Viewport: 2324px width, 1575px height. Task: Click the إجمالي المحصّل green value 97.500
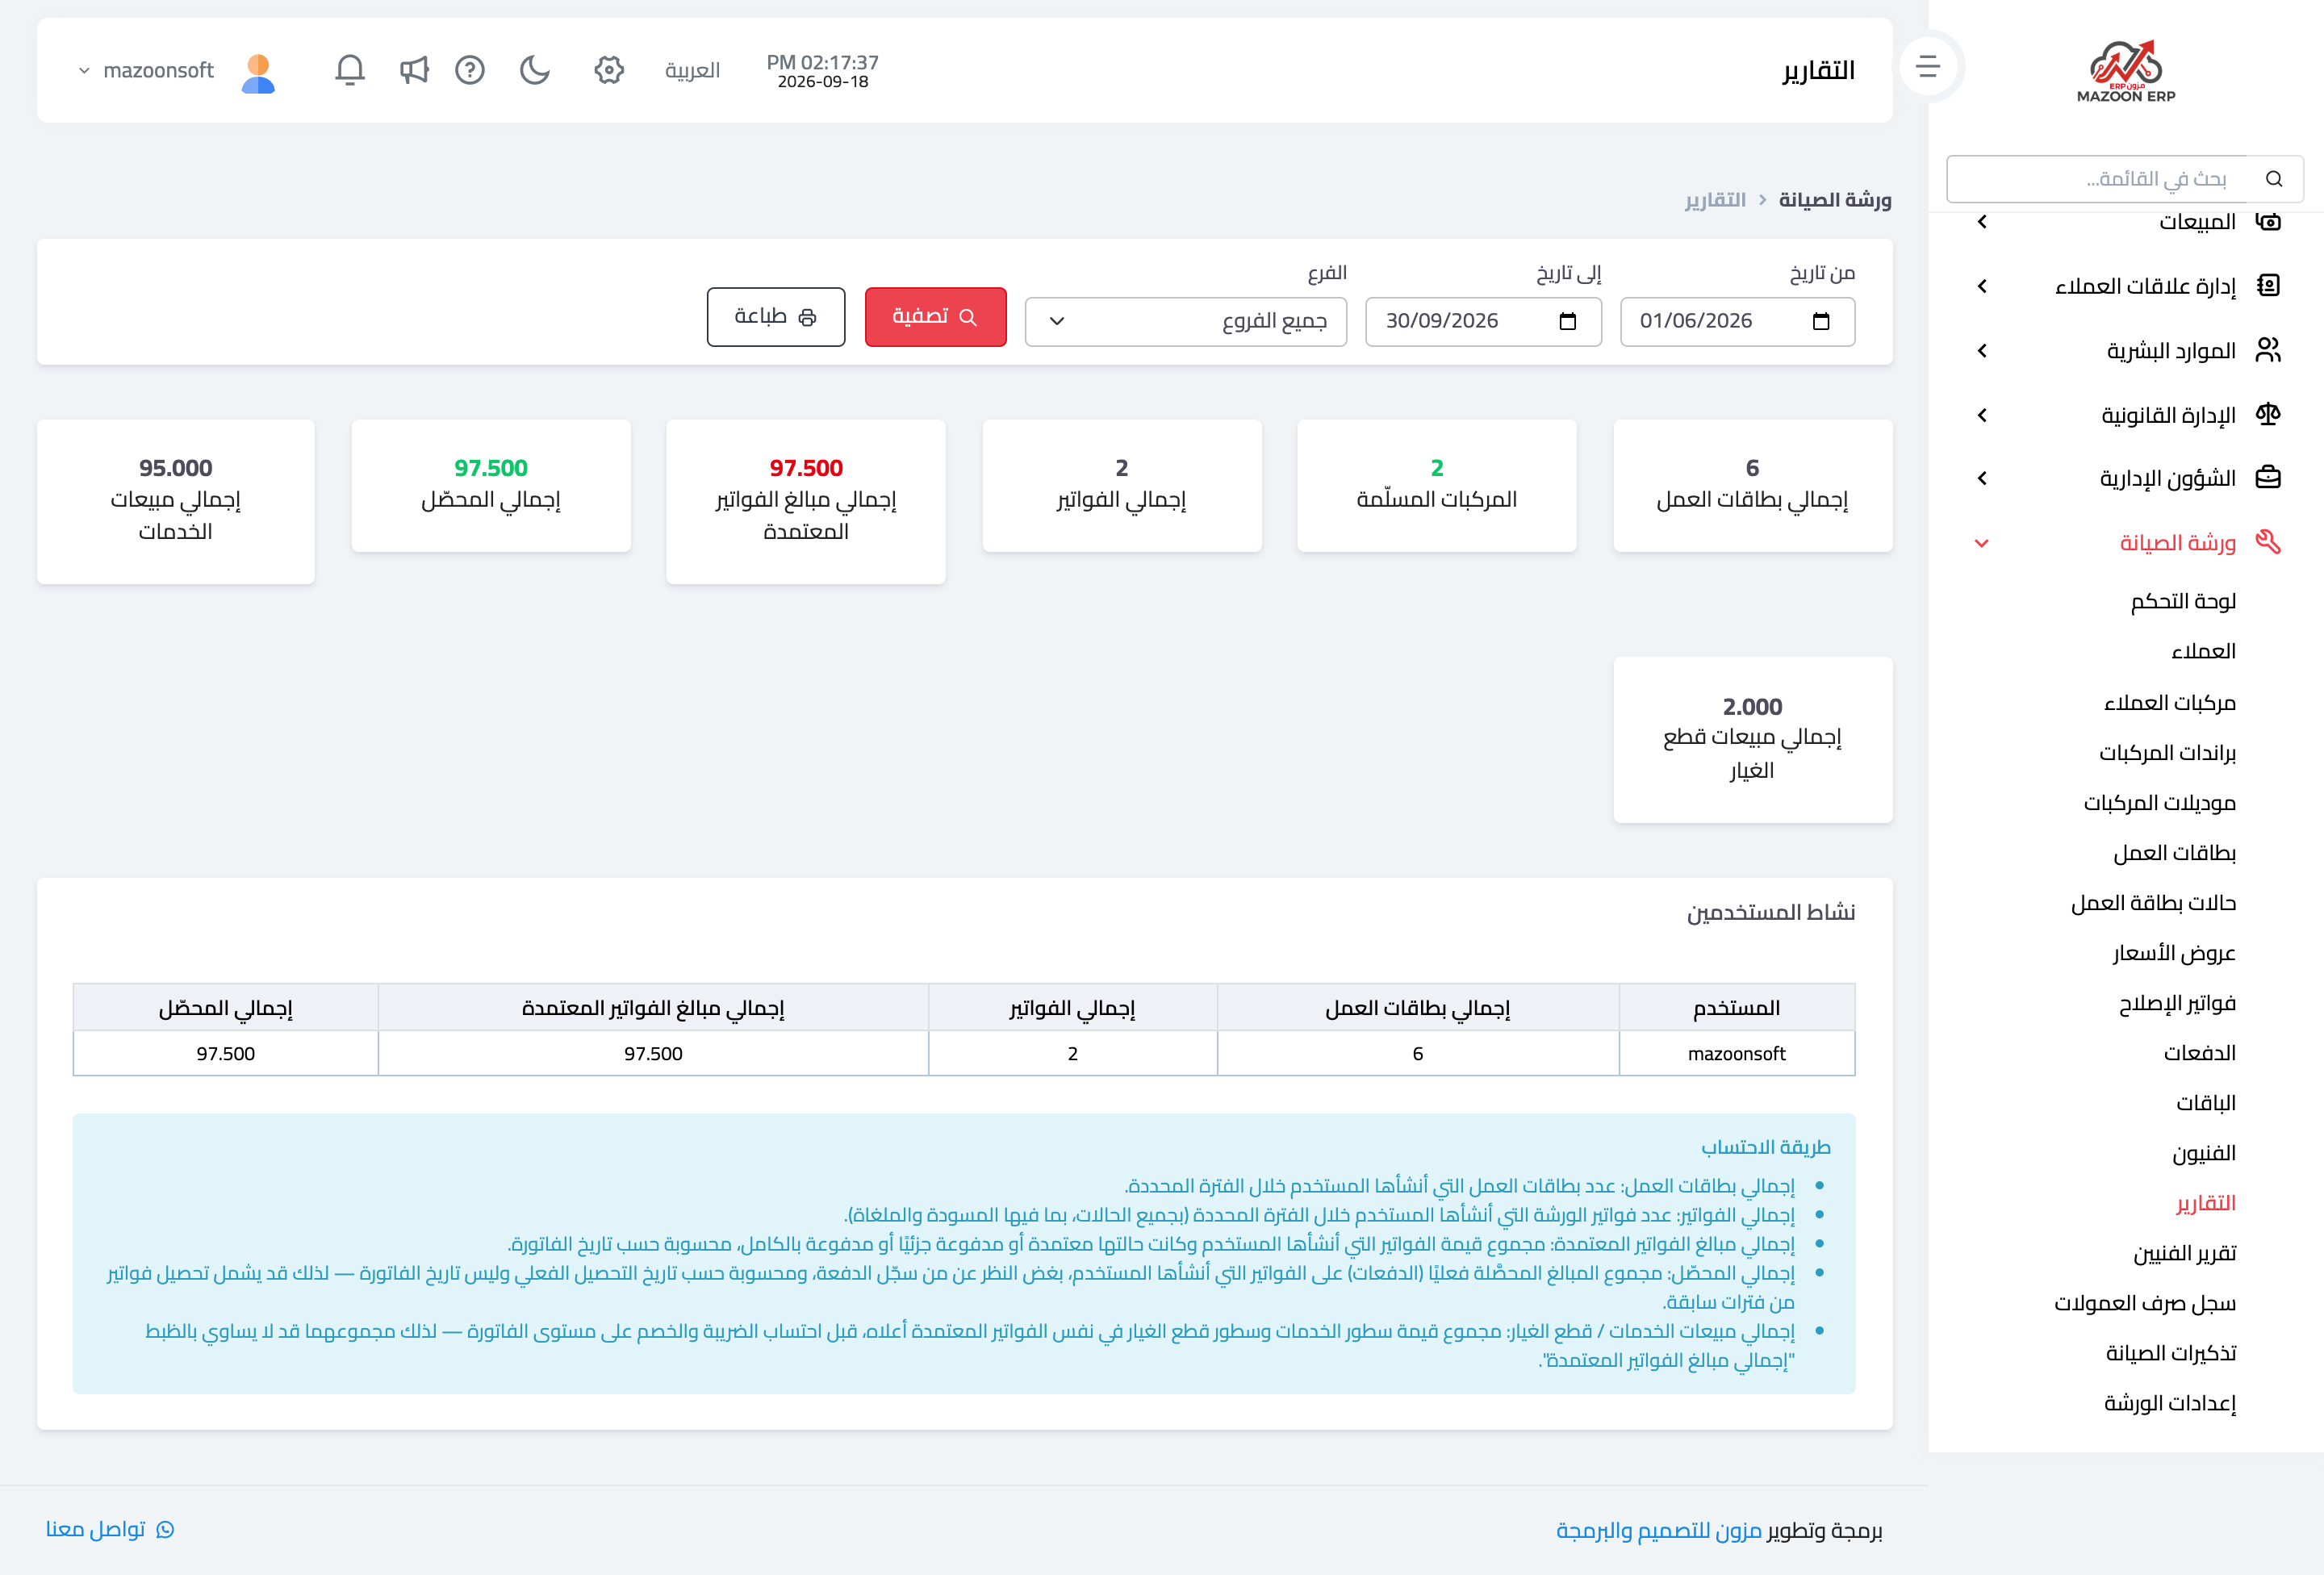pyautogui.click(x=490, y=468)
